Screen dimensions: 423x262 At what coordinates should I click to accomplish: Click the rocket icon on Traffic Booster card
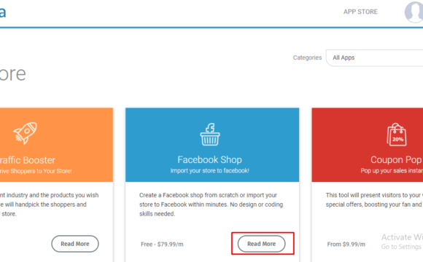tap(25, 133)
